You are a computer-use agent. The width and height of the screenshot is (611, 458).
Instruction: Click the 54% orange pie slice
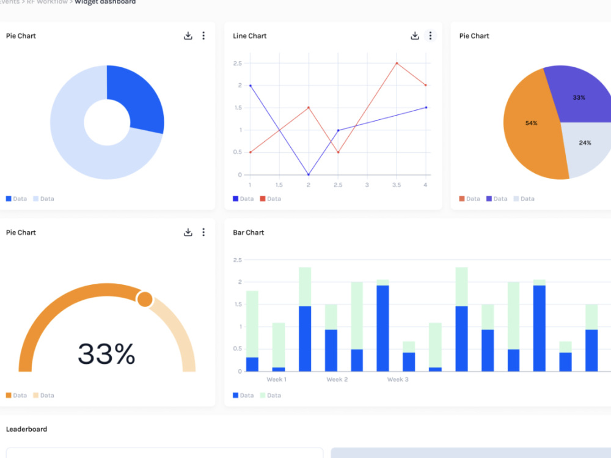531,124
